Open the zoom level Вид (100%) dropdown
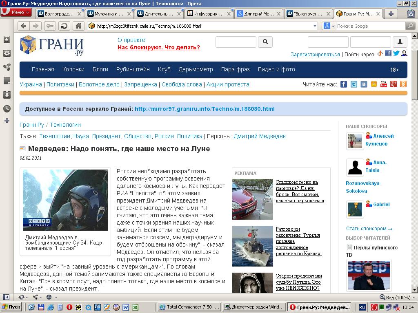 point(395,297)
